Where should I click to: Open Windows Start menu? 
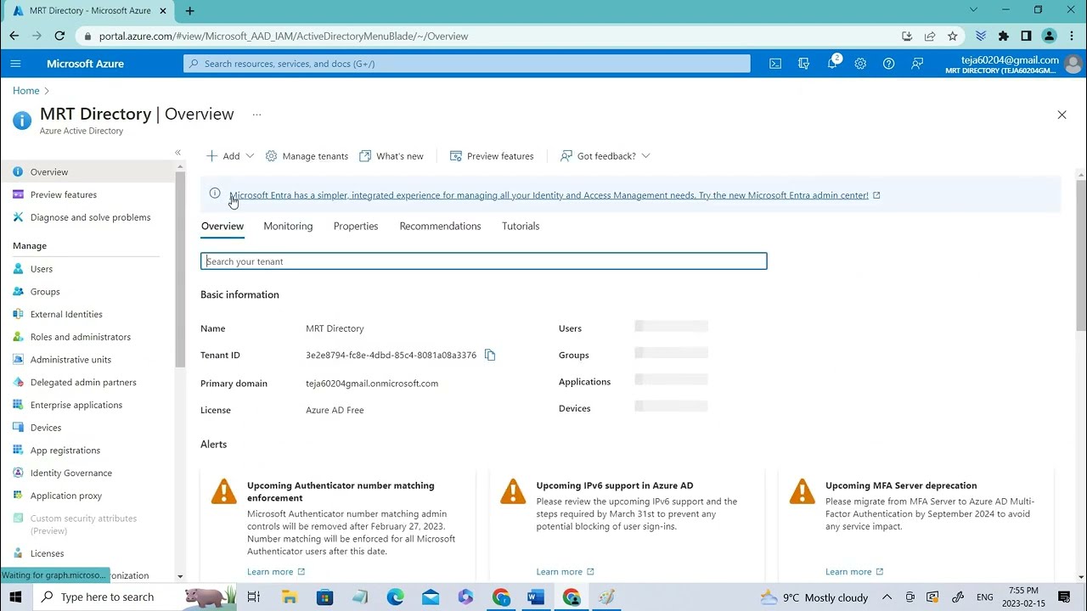tap(15, 597)
